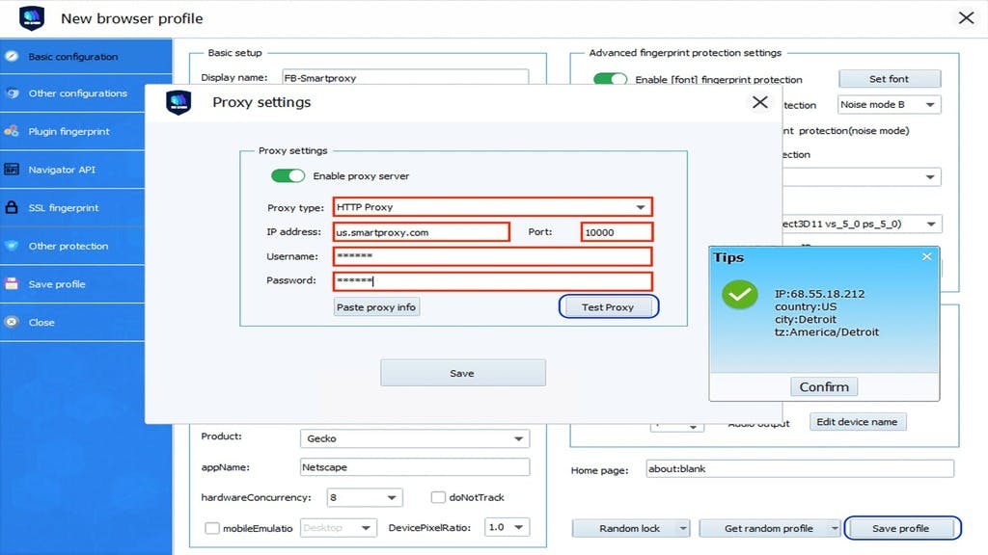Close the Tips popup with X
988x555 pixels.
926,256
